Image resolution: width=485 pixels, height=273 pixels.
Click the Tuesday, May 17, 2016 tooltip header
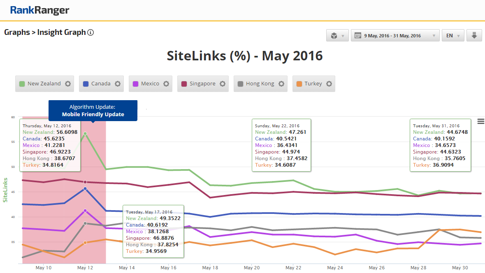point(149,212)
